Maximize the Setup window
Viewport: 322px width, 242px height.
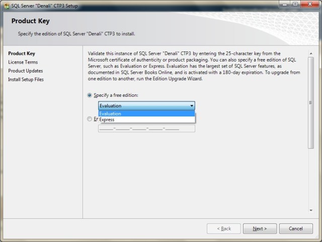click(x=295, y=4)
